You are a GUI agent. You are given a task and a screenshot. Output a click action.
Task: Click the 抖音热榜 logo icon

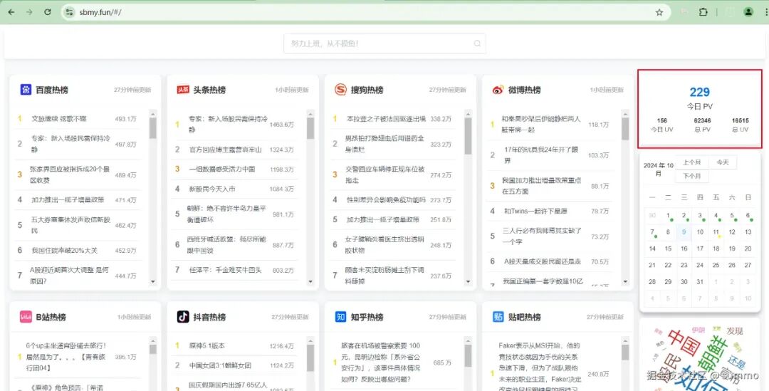point(183,316)
